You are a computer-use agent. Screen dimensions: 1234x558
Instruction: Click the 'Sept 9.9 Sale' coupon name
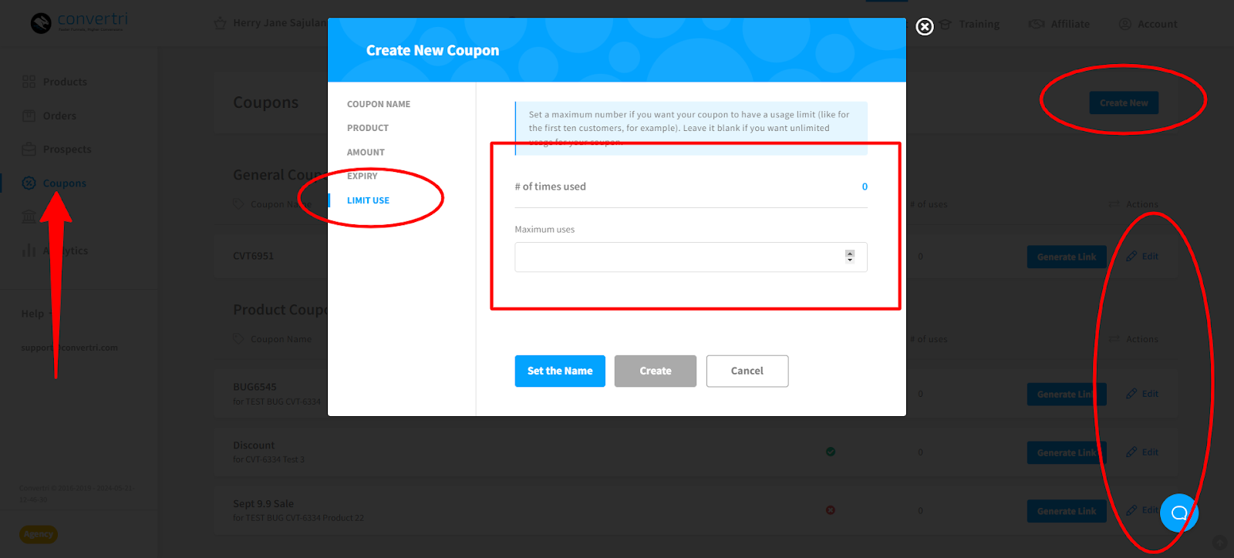click(264, 504)
